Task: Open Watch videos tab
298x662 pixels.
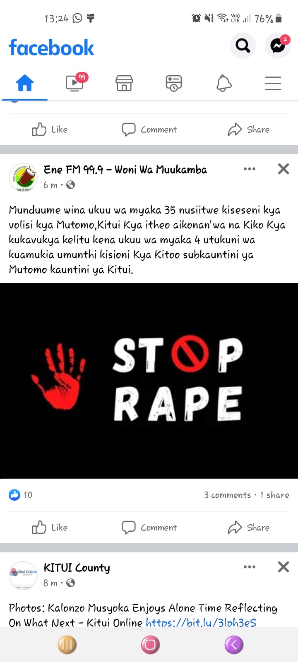Action: click(x=75, y=82)
